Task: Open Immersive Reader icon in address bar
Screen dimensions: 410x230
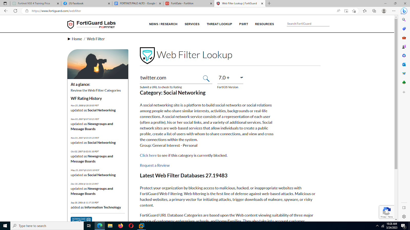Action: coord(346,11)
